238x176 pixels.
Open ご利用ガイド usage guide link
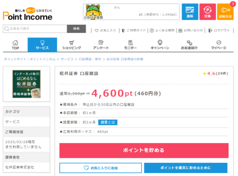point(134,30)
